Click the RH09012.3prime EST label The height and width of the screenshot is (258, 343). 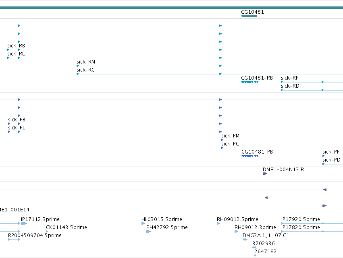(x=255, y=227)
